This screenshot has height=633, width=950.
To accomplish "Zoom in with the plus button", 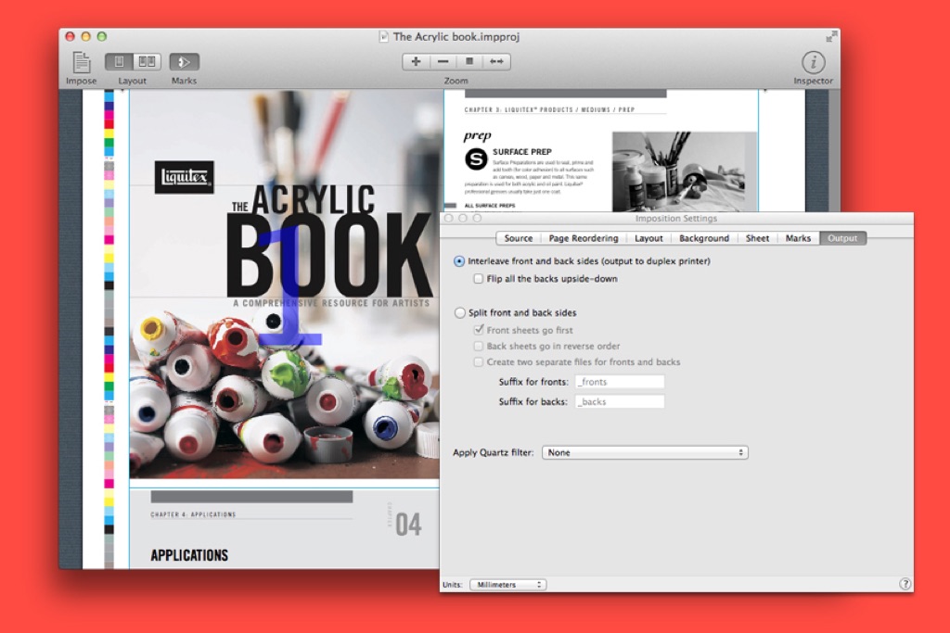I will click(417, 61).
